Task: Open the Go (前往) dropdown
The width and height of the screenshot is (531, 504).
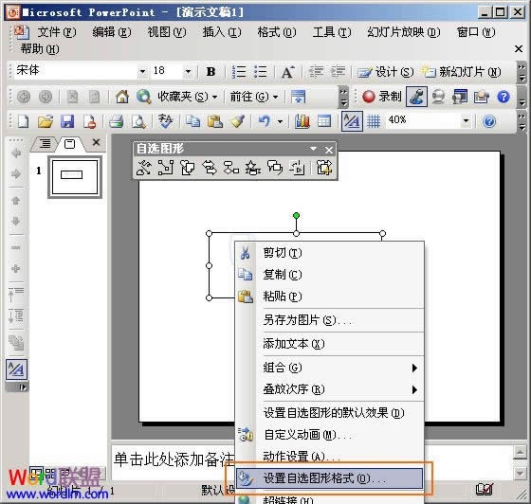Action: pos(254,97)
